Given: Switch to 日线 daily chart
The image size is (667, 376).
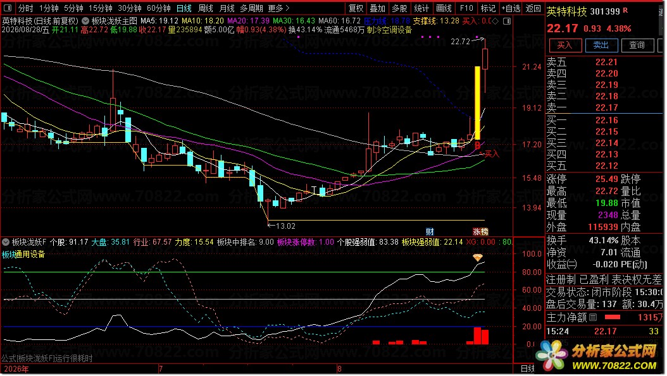Looking at the screenshot, I should [184, 8].
